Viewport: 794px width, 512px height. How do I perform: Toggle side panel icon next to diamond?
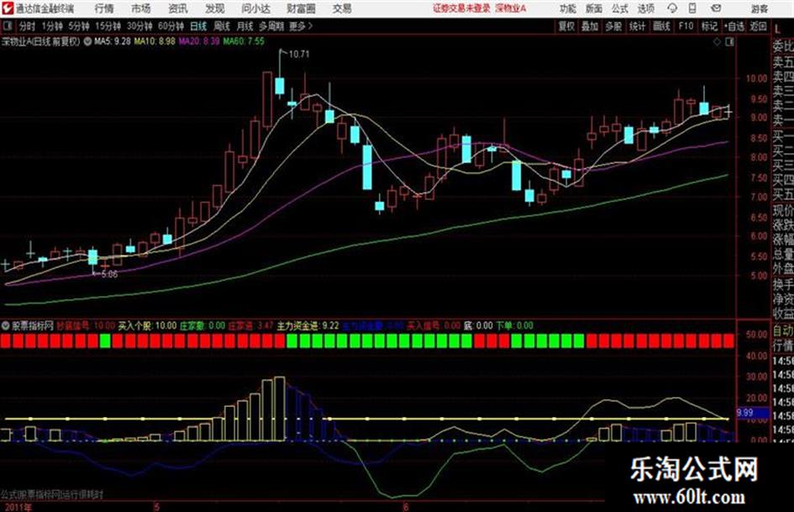729,42
